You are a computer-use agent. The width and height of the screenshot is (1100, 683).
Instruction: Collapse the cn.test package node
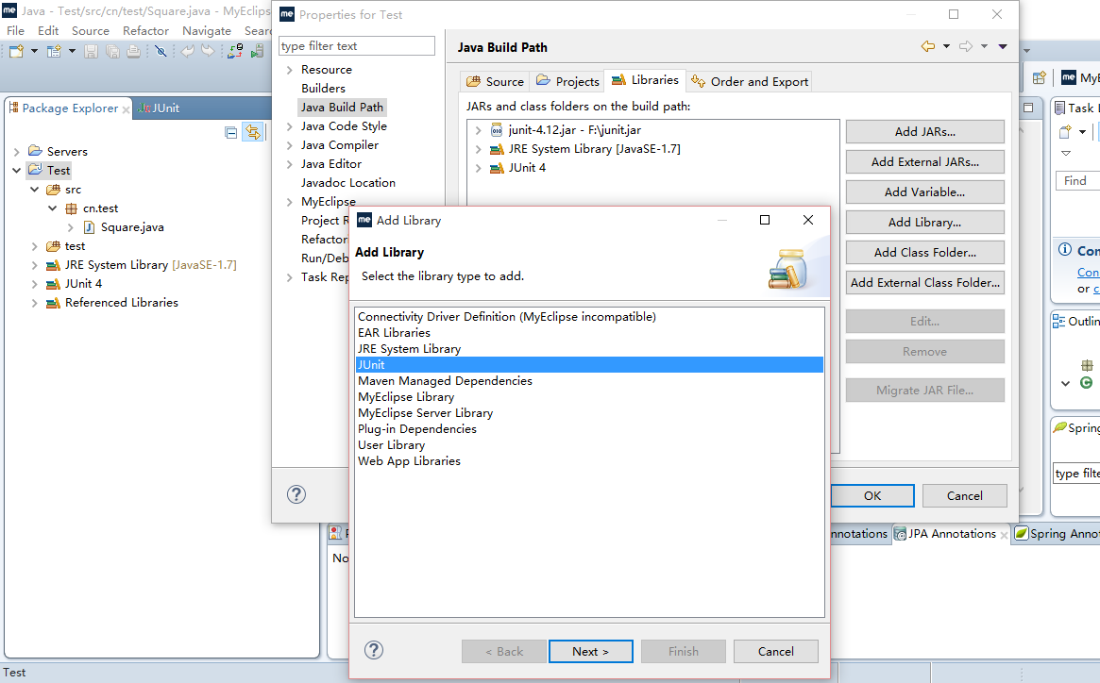(x=53, y=208)
